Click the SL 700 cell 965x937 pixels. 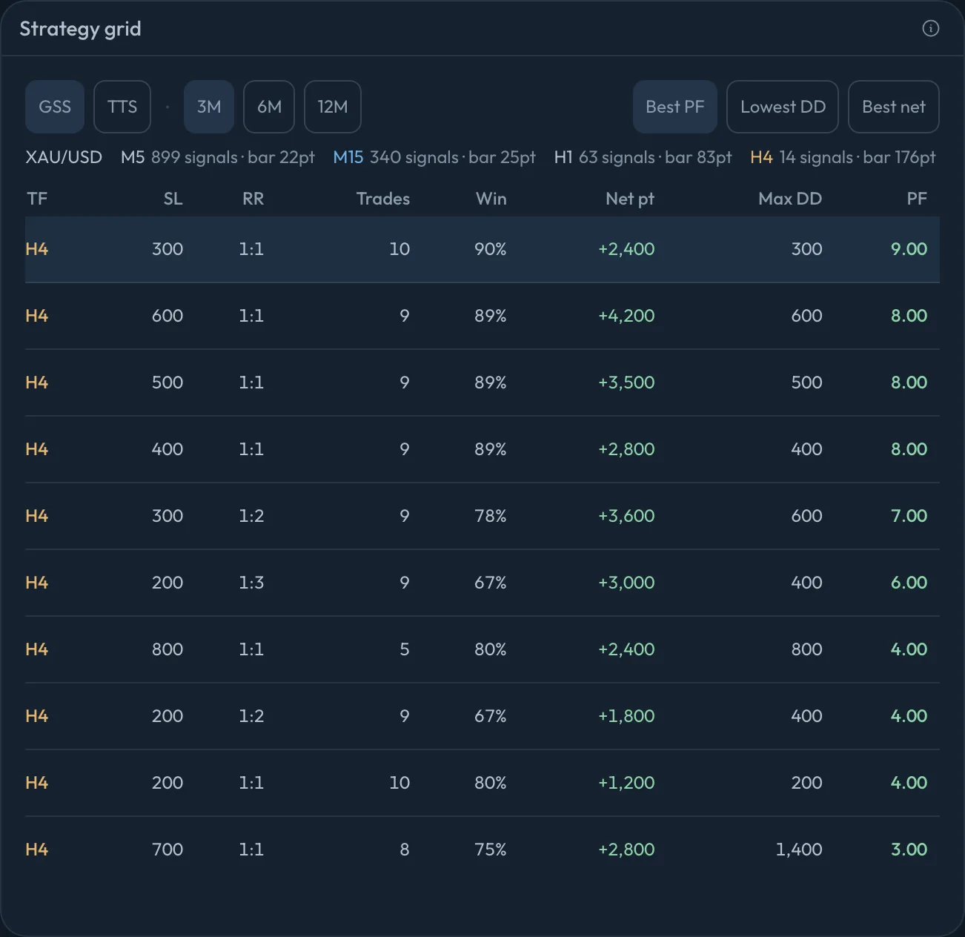tap(168, 850)
